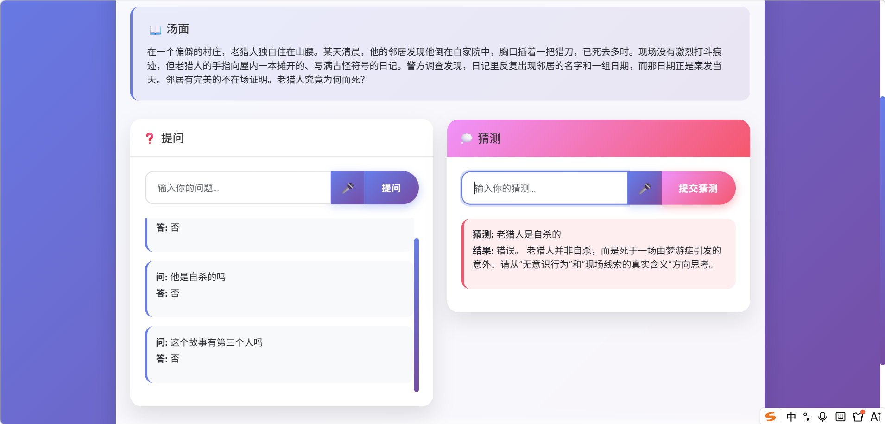Toggle the 中 Chinese input mode icon
Screen dimensions: 885x424
(791, 417)
